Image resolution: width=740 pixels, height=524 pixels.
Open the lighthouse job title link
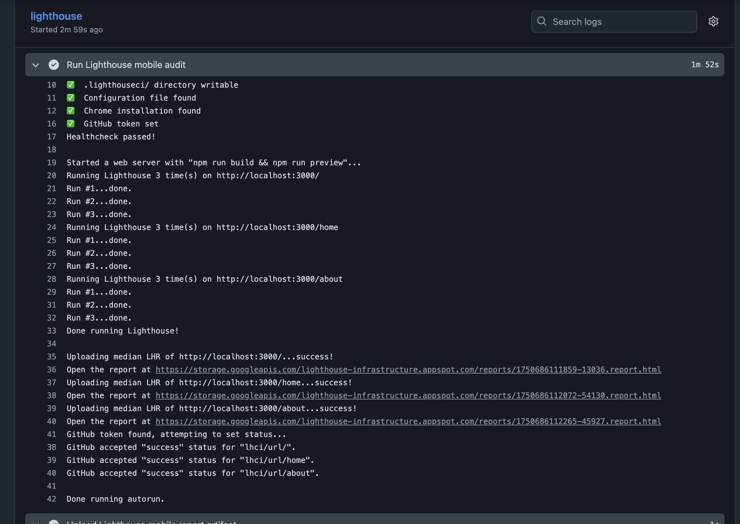point(56,16)
